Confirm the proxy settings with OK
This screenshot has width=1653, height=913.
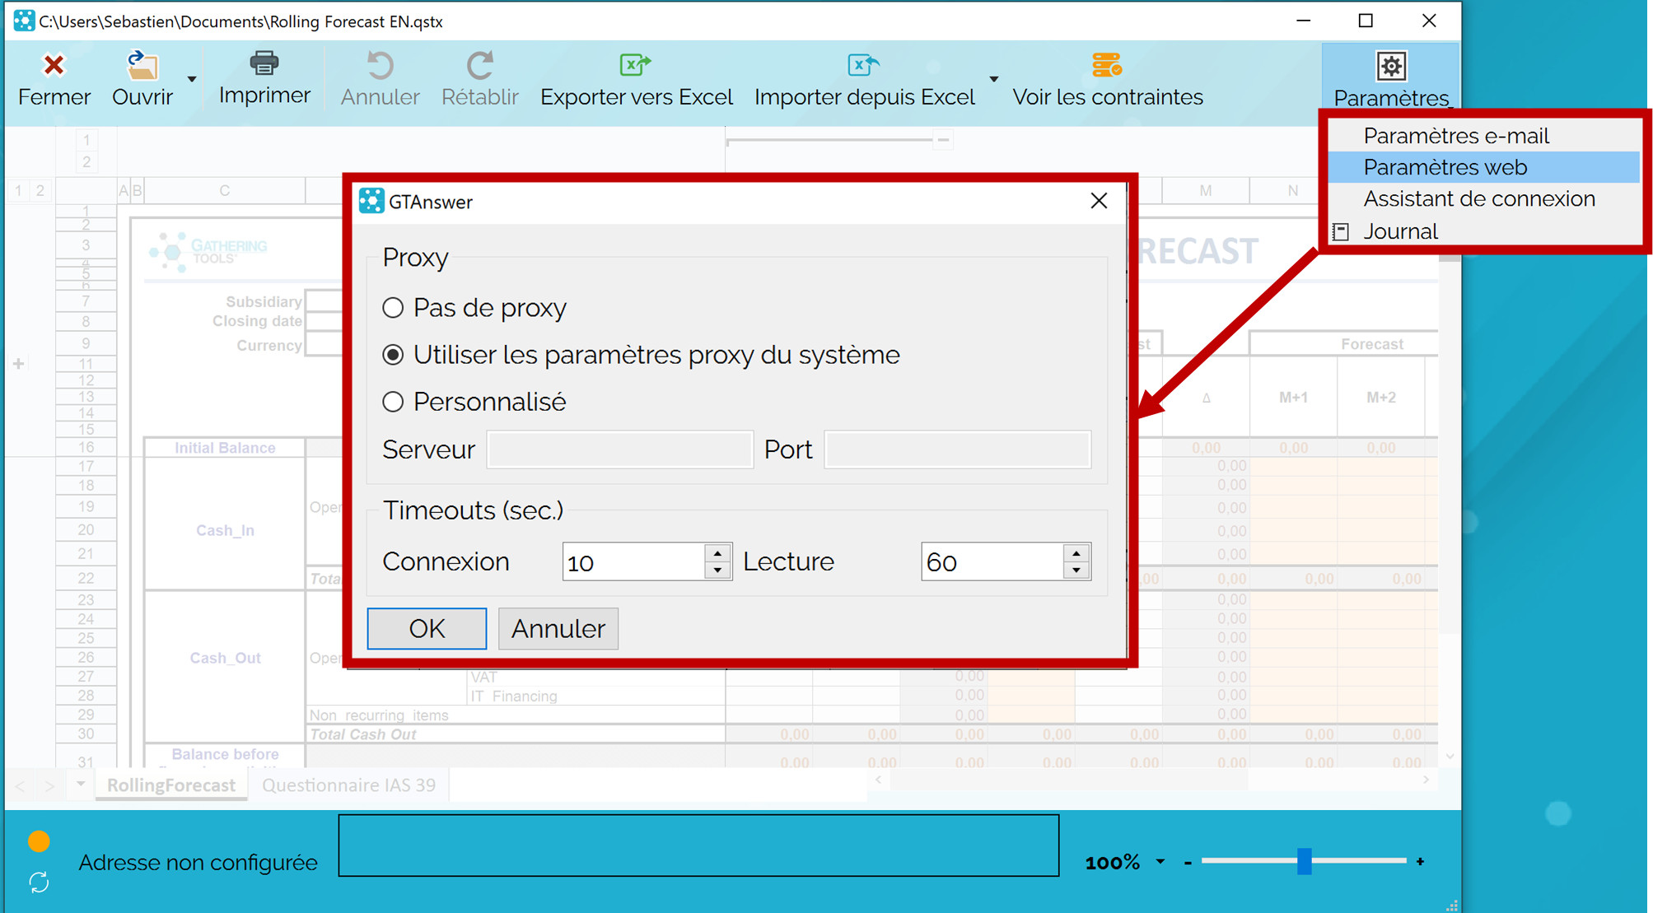coord(427,629)
